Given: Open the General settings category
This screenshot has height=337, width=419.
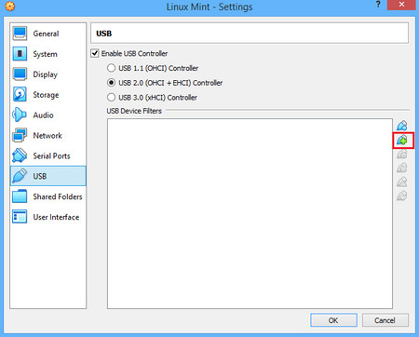Looking at the screenshot, I should 47,34.
